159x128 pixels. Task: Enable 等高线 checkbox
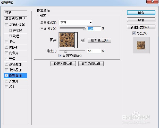pos(10,30)
